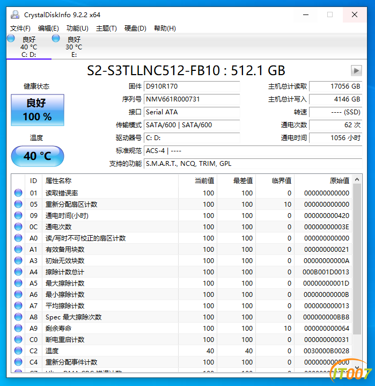Image resolution: width=375 pixels, height=386 pixels.
Task: Click the status orb for attribute 05
Action: 18,204
